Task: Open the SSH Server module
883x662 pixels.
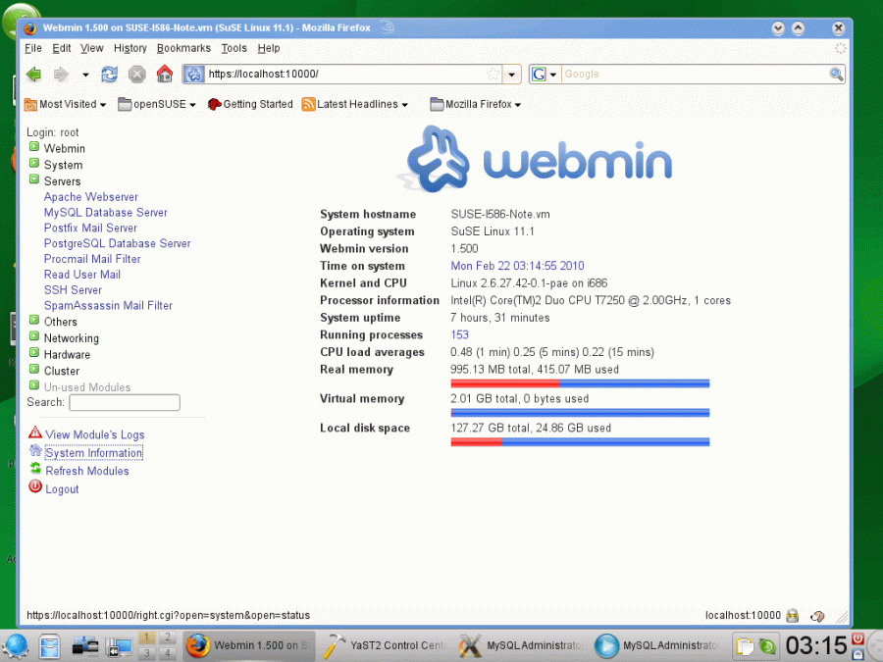Action: (x=73, y=290)
